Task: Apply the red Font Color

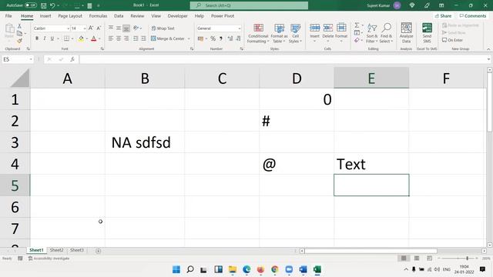Action: click(93, 38)
